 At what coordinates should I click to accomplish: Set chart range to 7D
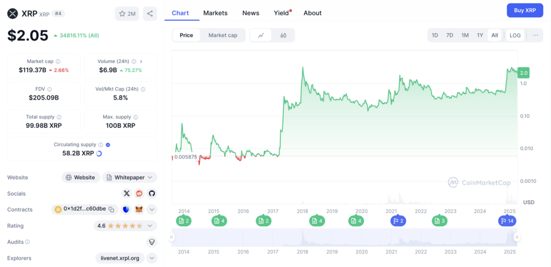click(x=449, y=35)
